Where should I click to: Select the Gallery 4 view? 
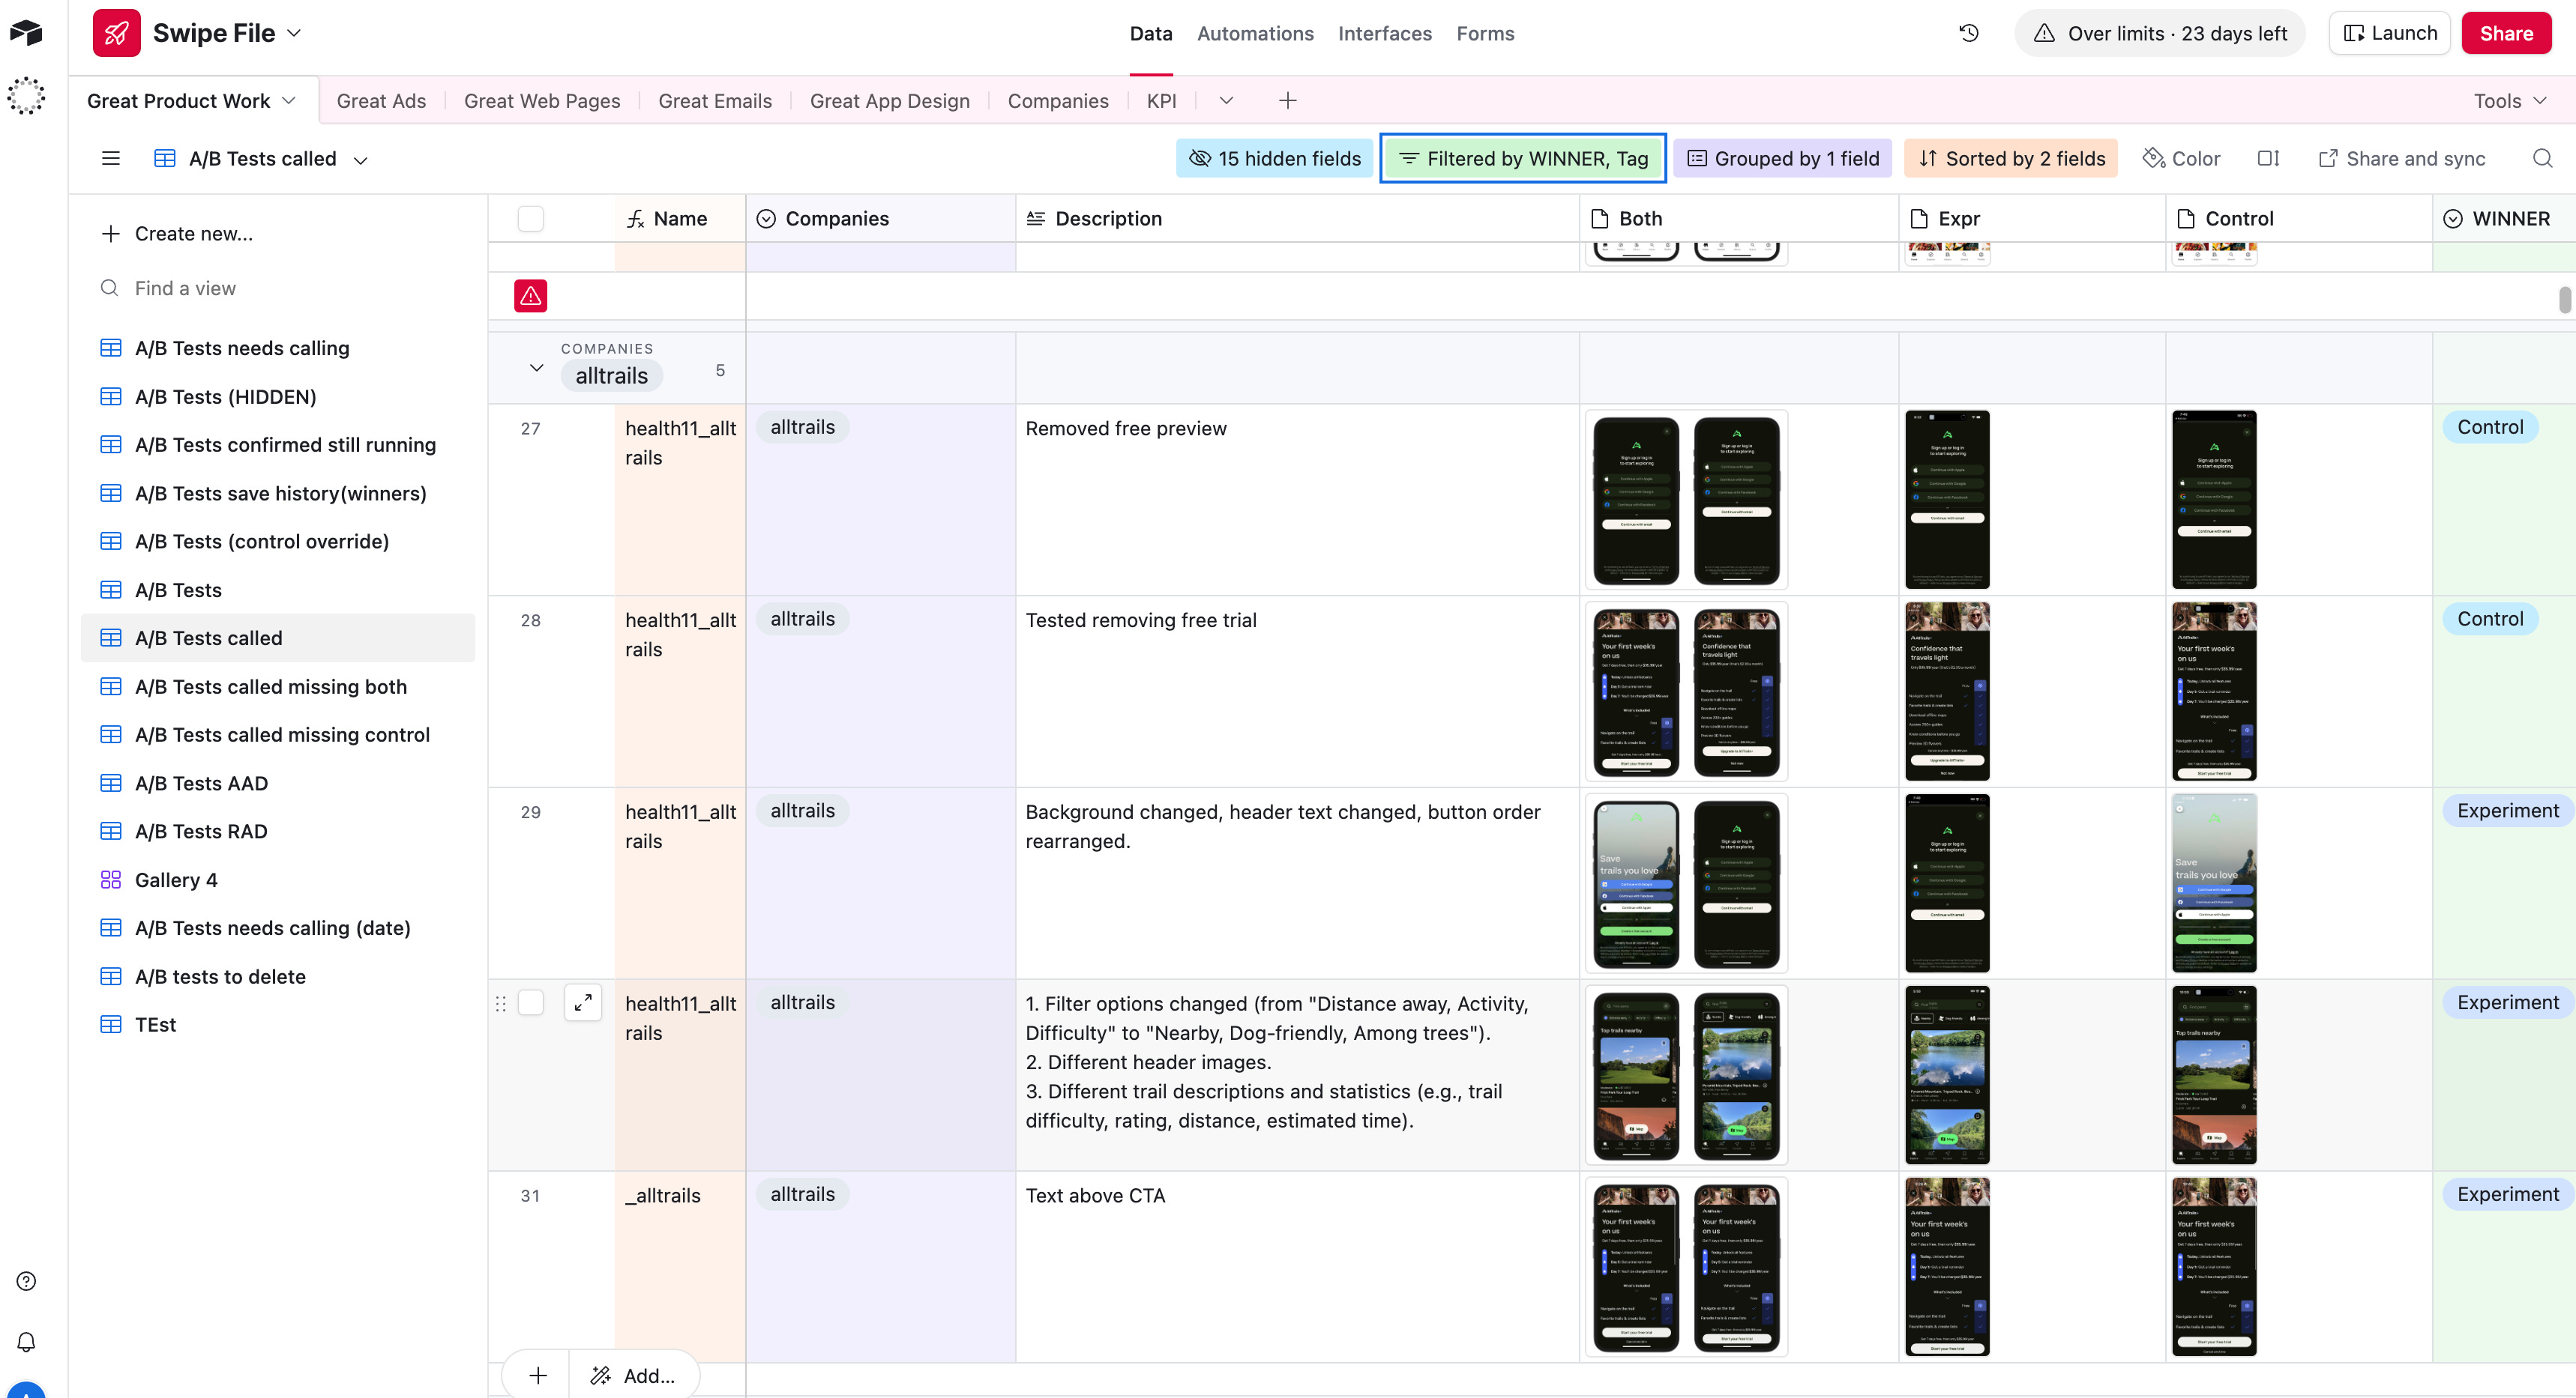coord(176,880)
